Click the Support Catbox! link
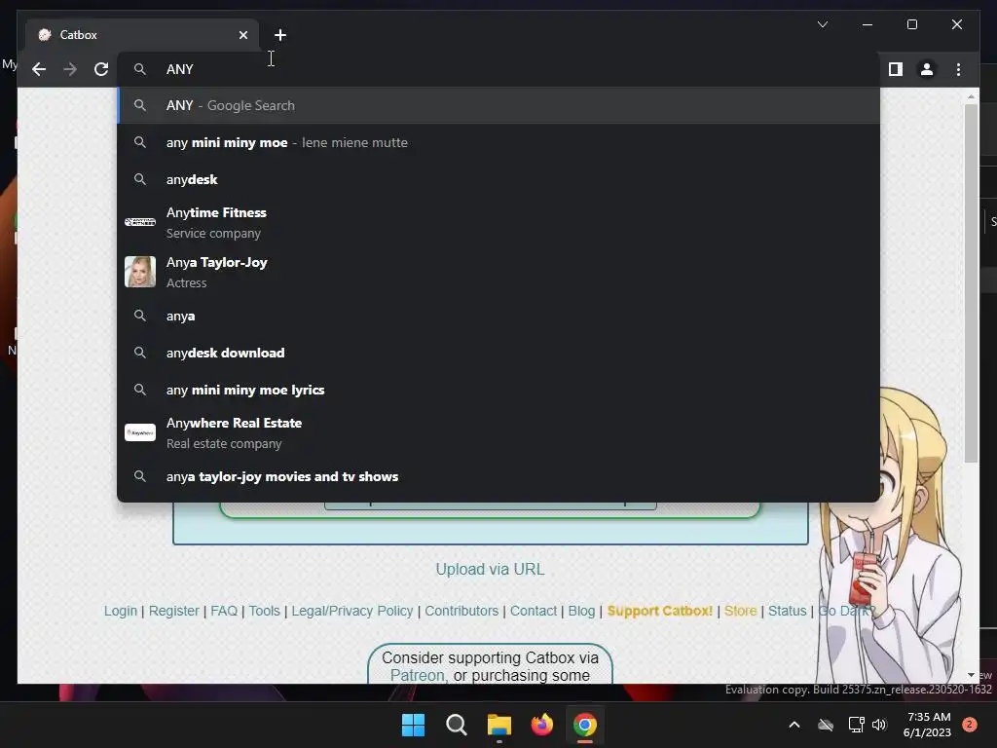Screen dimensions: 997x748 tap(660, 611)
